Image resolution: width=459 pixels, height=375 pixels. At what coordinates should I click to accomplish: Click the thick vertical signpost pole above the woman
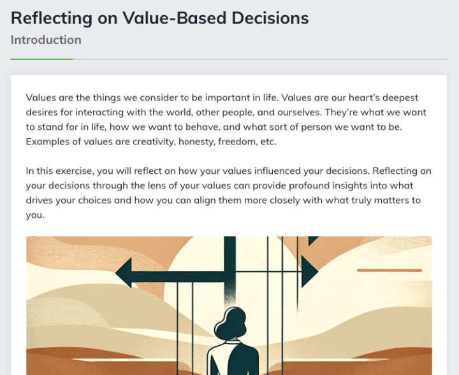[230, 271]
